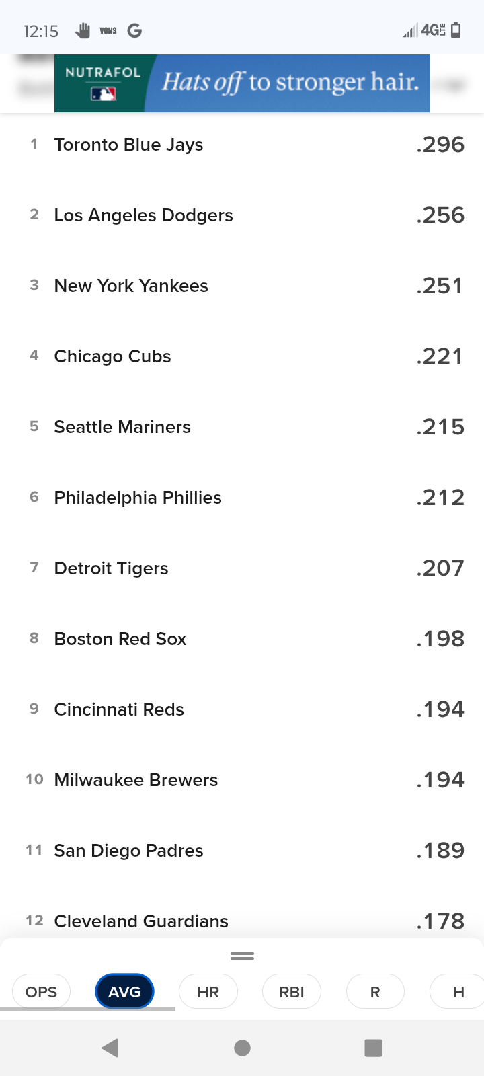The height and width of the screenshot is (1076, 484).
Task: Select the AVG stat filter
Action: coord(124,991)
